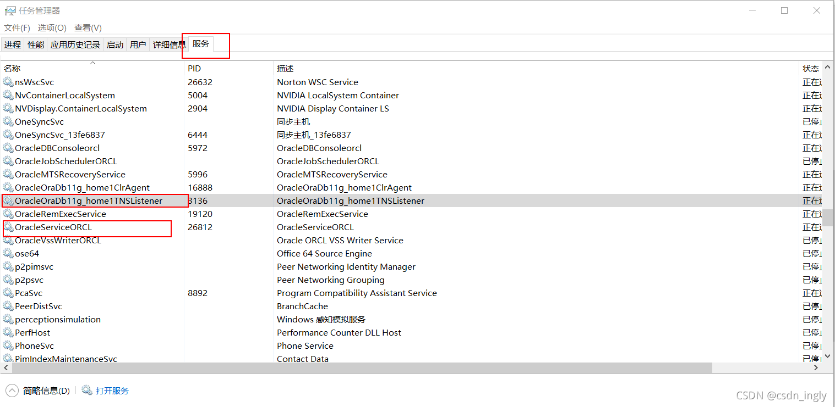
Task: Click the gear icon beside PcaSvc
Action: (9, 293)
